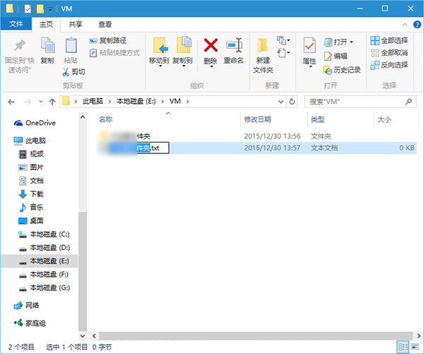Image resolution: width=424 pixels, height=354 pixels.
Task: Collapse the ribbon with the chevron
Action: point(405,25)
